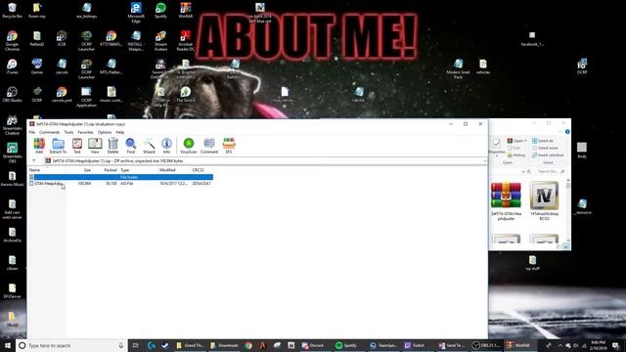
Task: Select the IV TahoeSlicktop file thumbnail
Action: pos(544,201)
